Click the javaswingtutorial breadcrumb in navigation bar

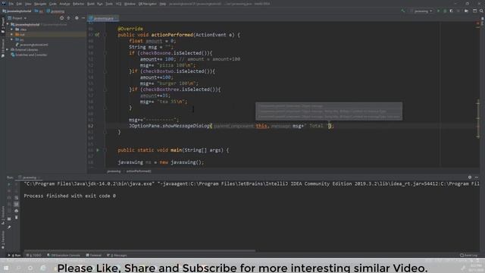pyautogui.click(x=17, y=11)
